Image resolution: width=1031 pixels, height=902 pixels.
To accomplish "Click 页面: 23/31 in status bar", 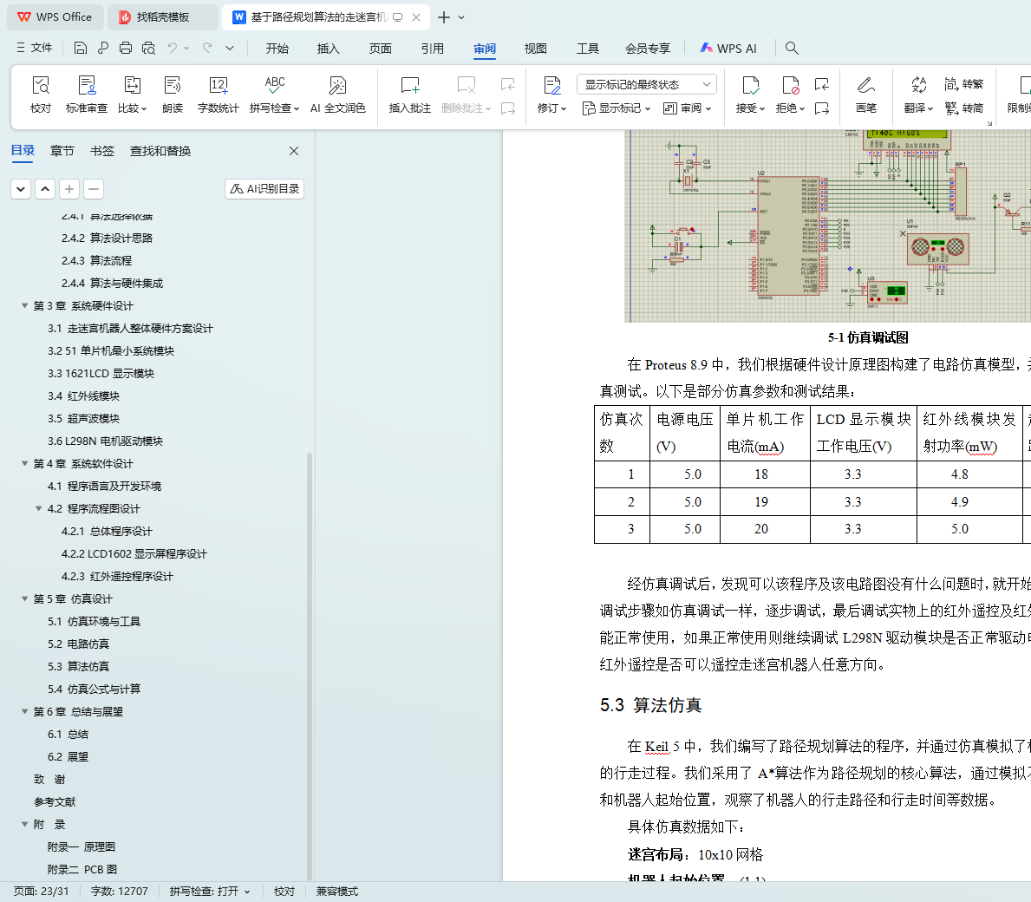I will point(41,892).
